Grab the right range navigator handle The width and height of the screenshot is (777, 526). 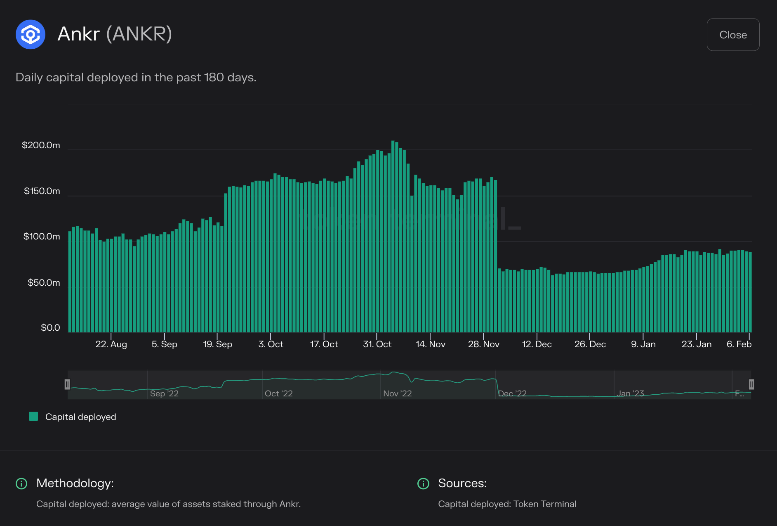pyautogui.click(x=751, y=384)
